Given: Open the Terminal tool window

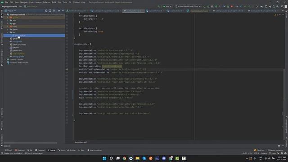Looking at the screenshot, I should click(x=40, y=150).
